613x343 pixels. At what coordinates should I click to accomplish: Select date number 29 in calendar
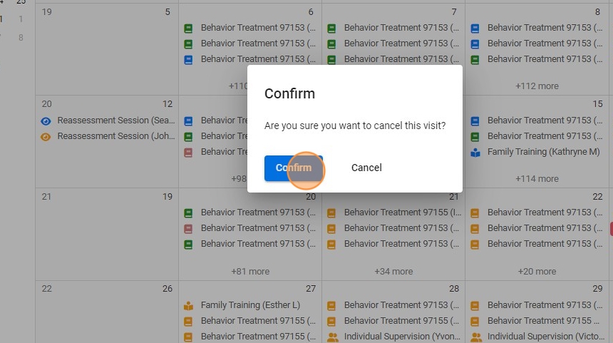(597, 289)
